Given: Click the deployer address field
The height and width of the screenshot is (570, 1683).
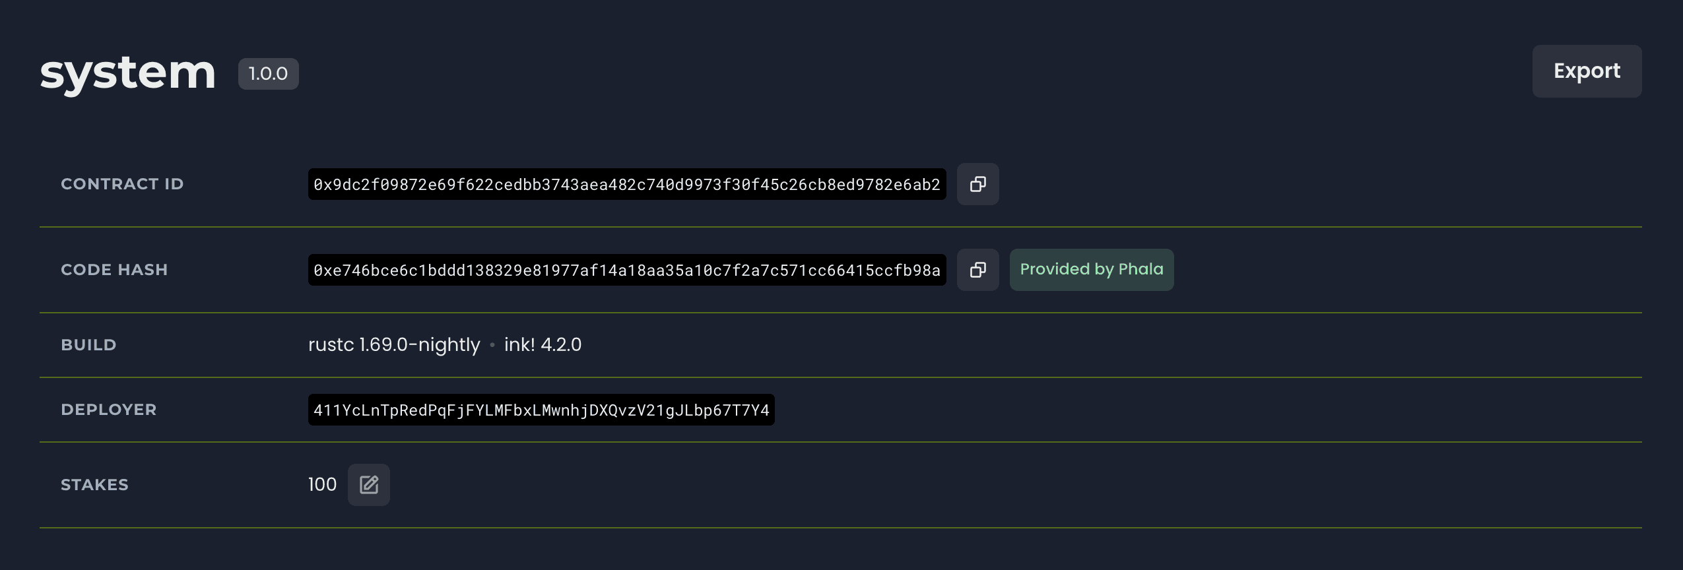Looking at the screenshot, I should [x=541, y=410].
